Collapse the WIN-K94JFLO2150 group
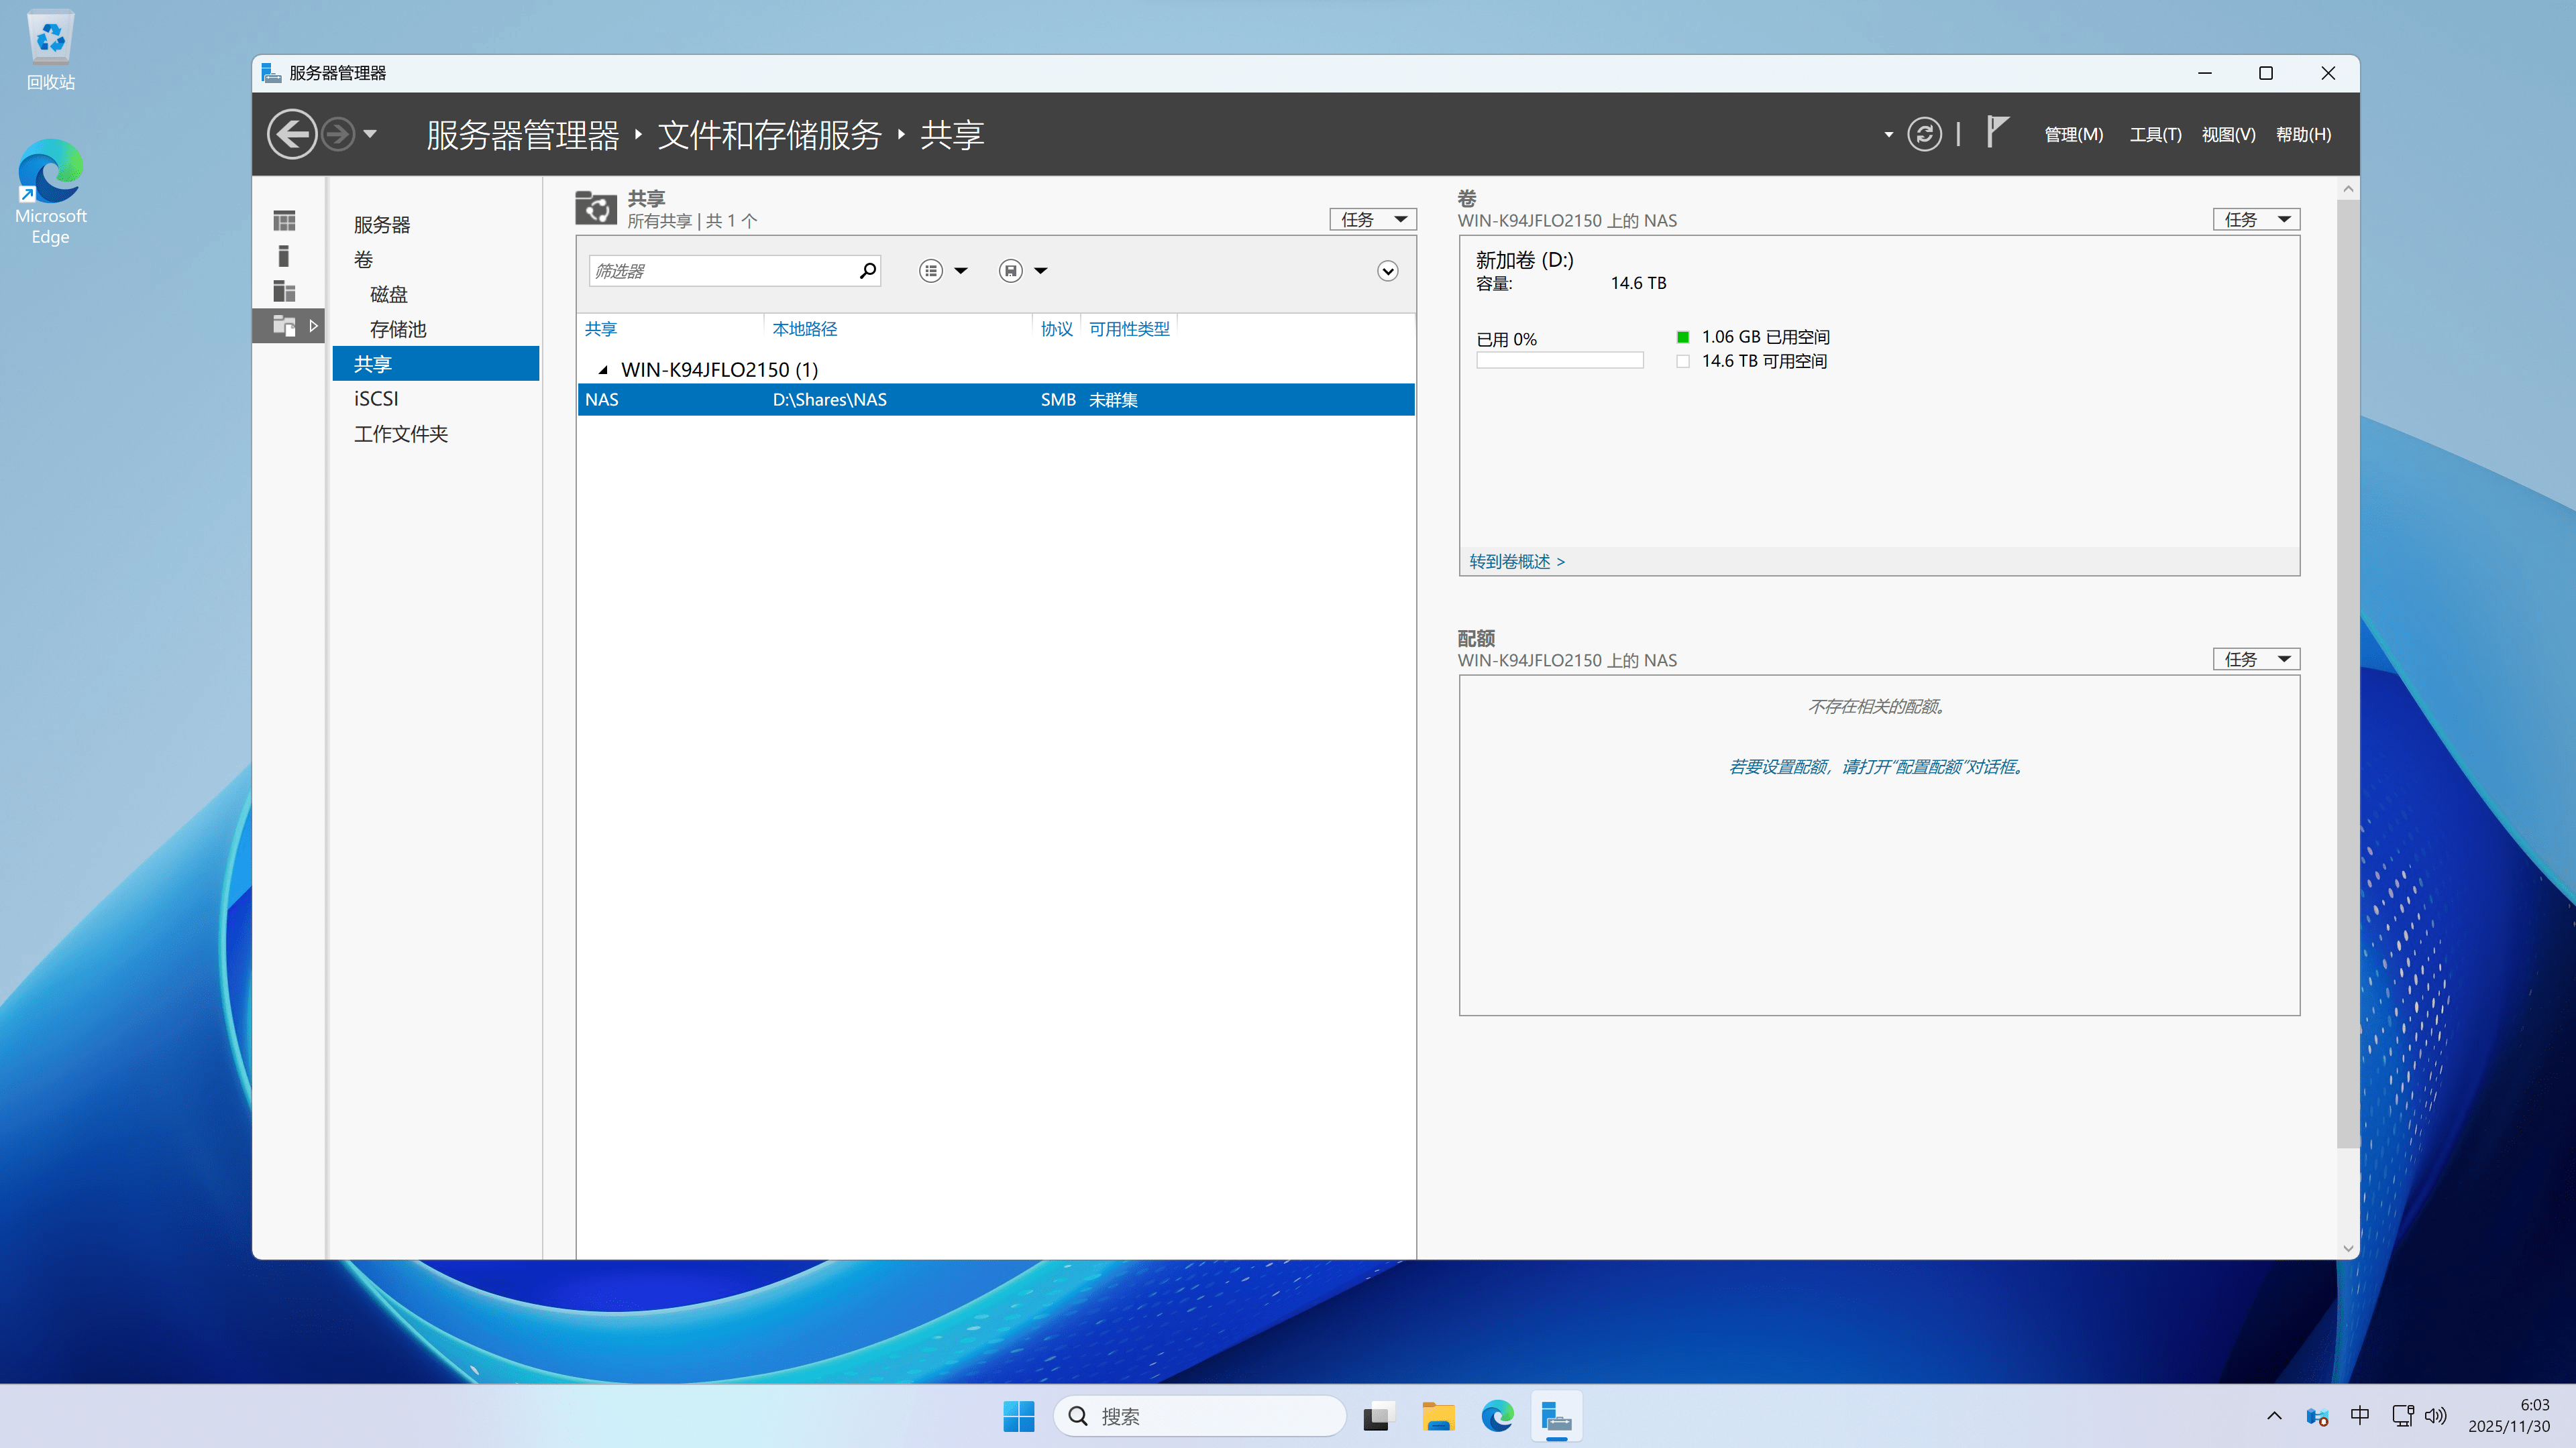 tap(603, 370)
